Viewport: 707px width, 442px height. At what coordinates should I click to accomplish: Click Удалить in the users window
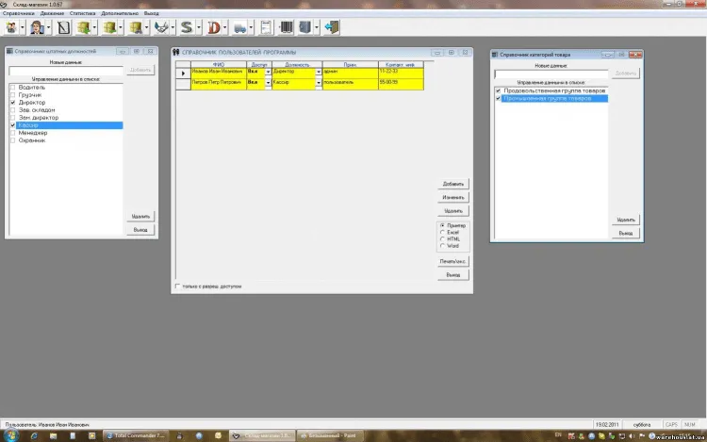453,211
